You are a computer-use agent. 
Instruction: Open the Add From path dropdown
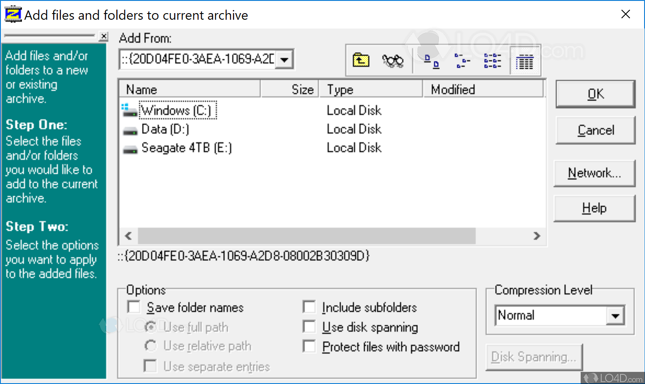point(285,60)
